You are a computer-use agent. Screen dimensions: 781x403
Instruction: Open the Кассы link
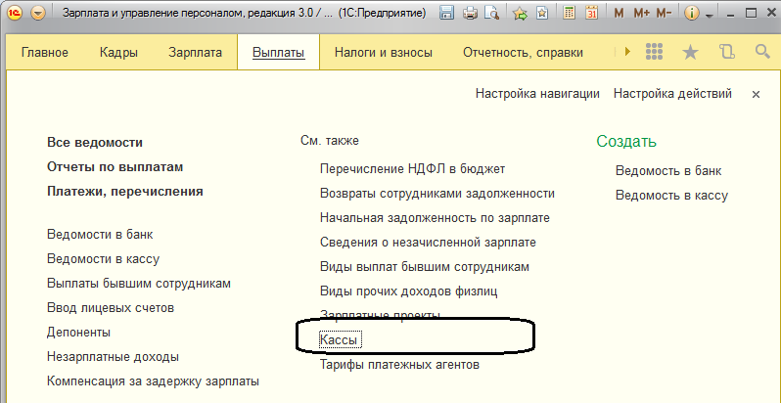[342, 340]
